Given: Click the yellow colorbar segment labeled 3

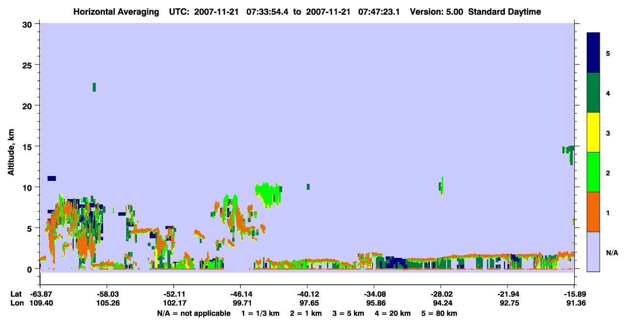Looking at the screenshot, I should click(x=593, y=132).
